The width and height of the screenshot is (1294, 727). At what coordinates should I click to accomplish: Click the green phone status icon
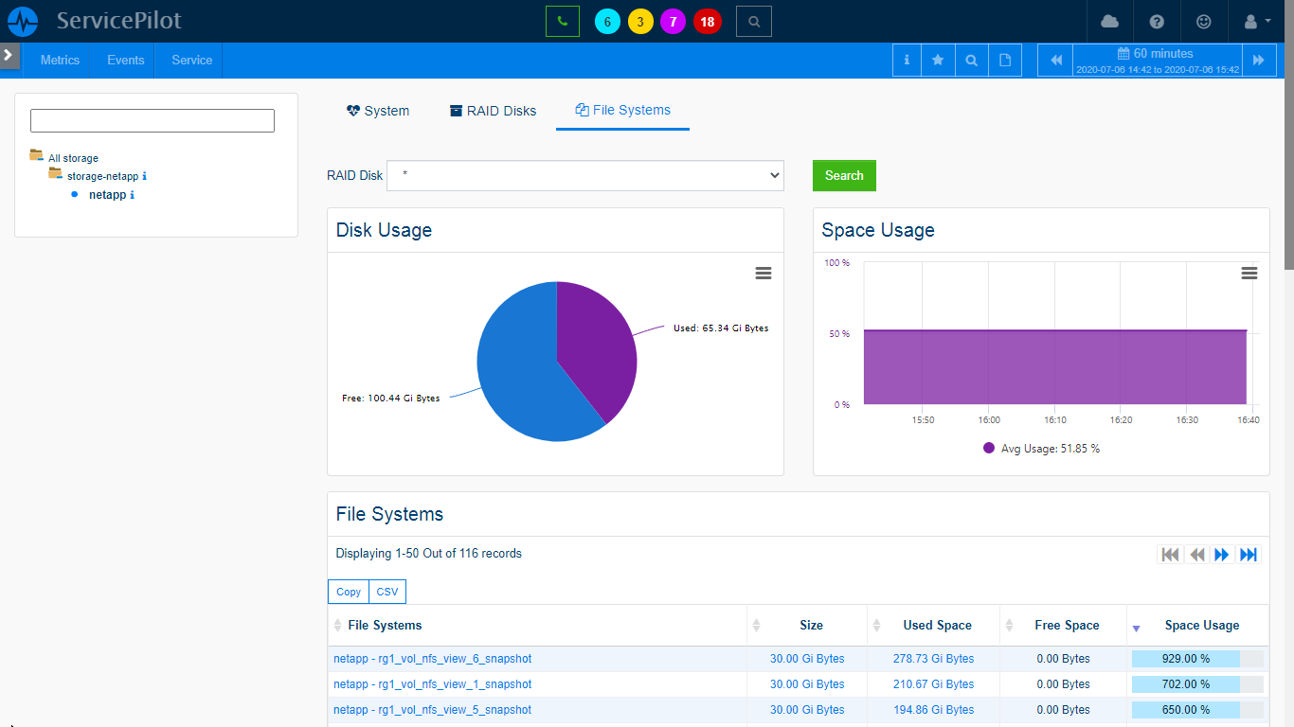pos(563,20)
